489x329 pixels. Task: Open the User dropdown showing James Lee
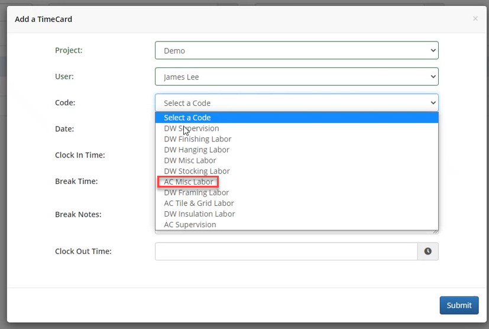pyautogui.click(x=296, y=77)
